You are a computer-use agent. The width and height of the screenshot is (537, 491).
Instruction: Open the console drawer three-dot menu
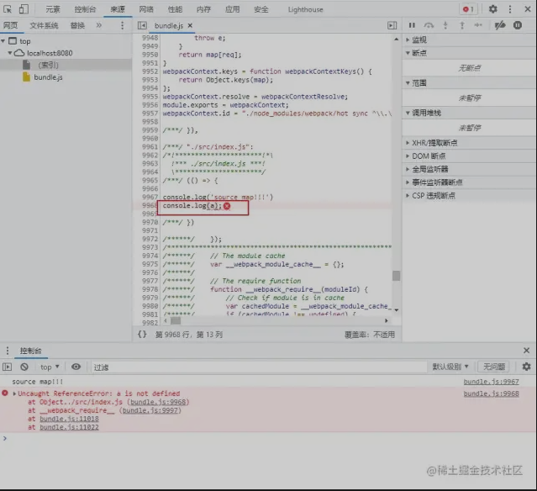8,351
